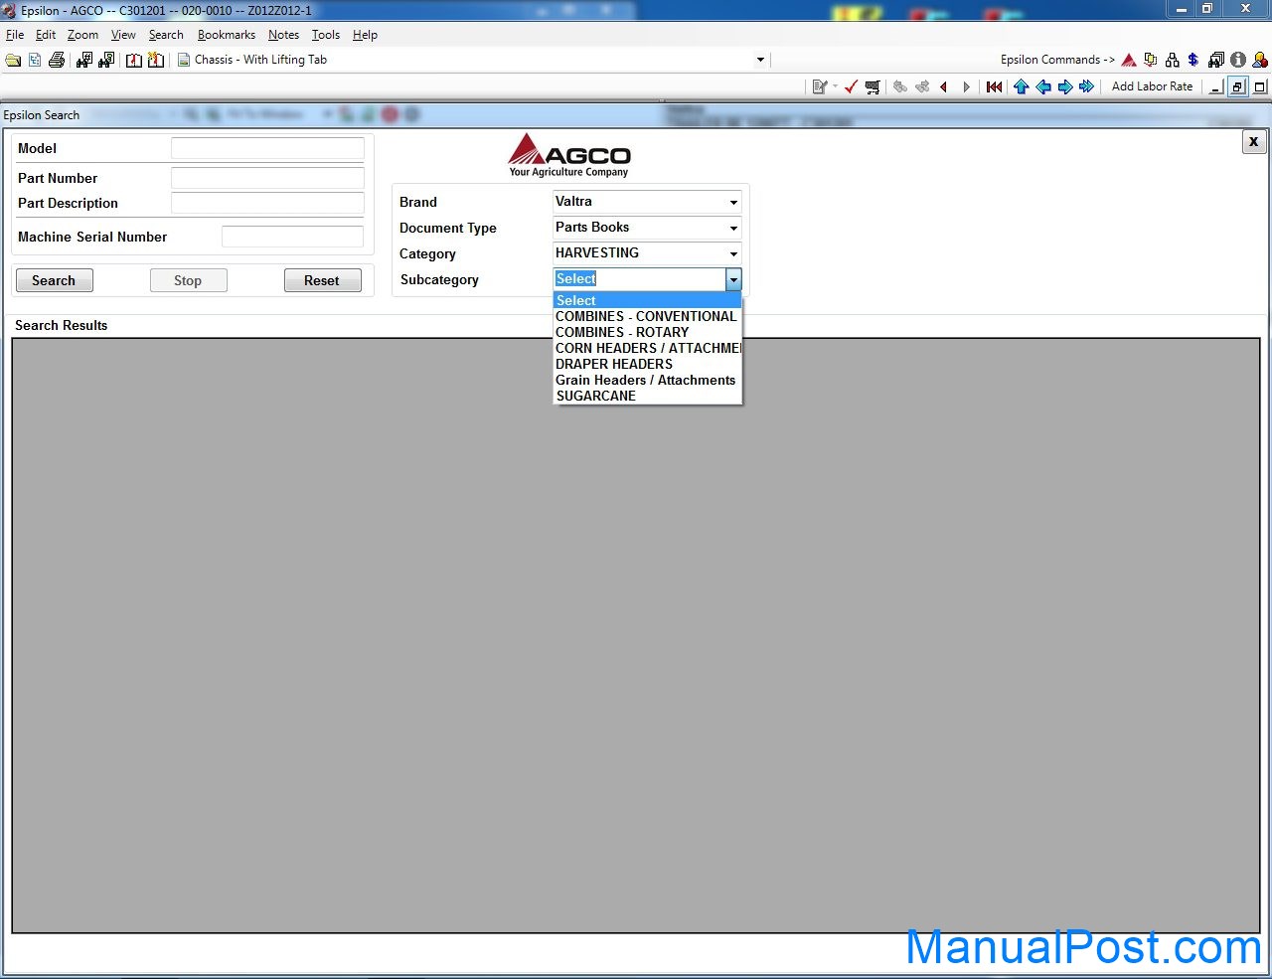Click the notepad edit icon
The width and height of the screenshot is (1272, 979).
820,86
